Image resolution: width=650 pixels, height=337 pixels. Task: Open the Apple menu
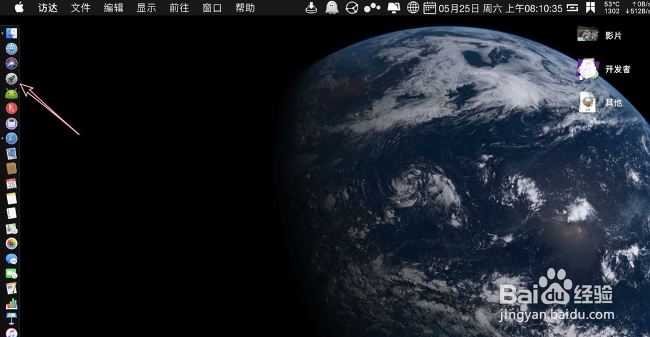click(19, 7)
